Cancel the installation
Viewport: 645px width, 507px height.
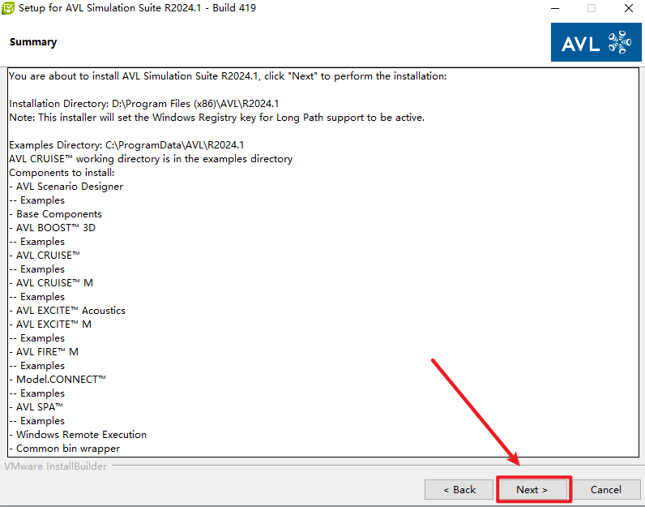point(605,489)
